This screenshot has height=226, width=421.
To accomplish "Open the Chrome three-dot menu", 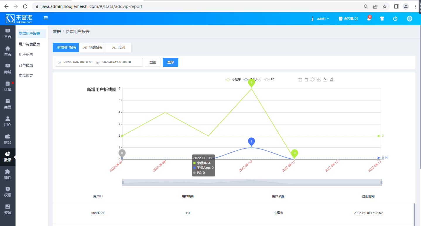I will [x=415, y=6].
